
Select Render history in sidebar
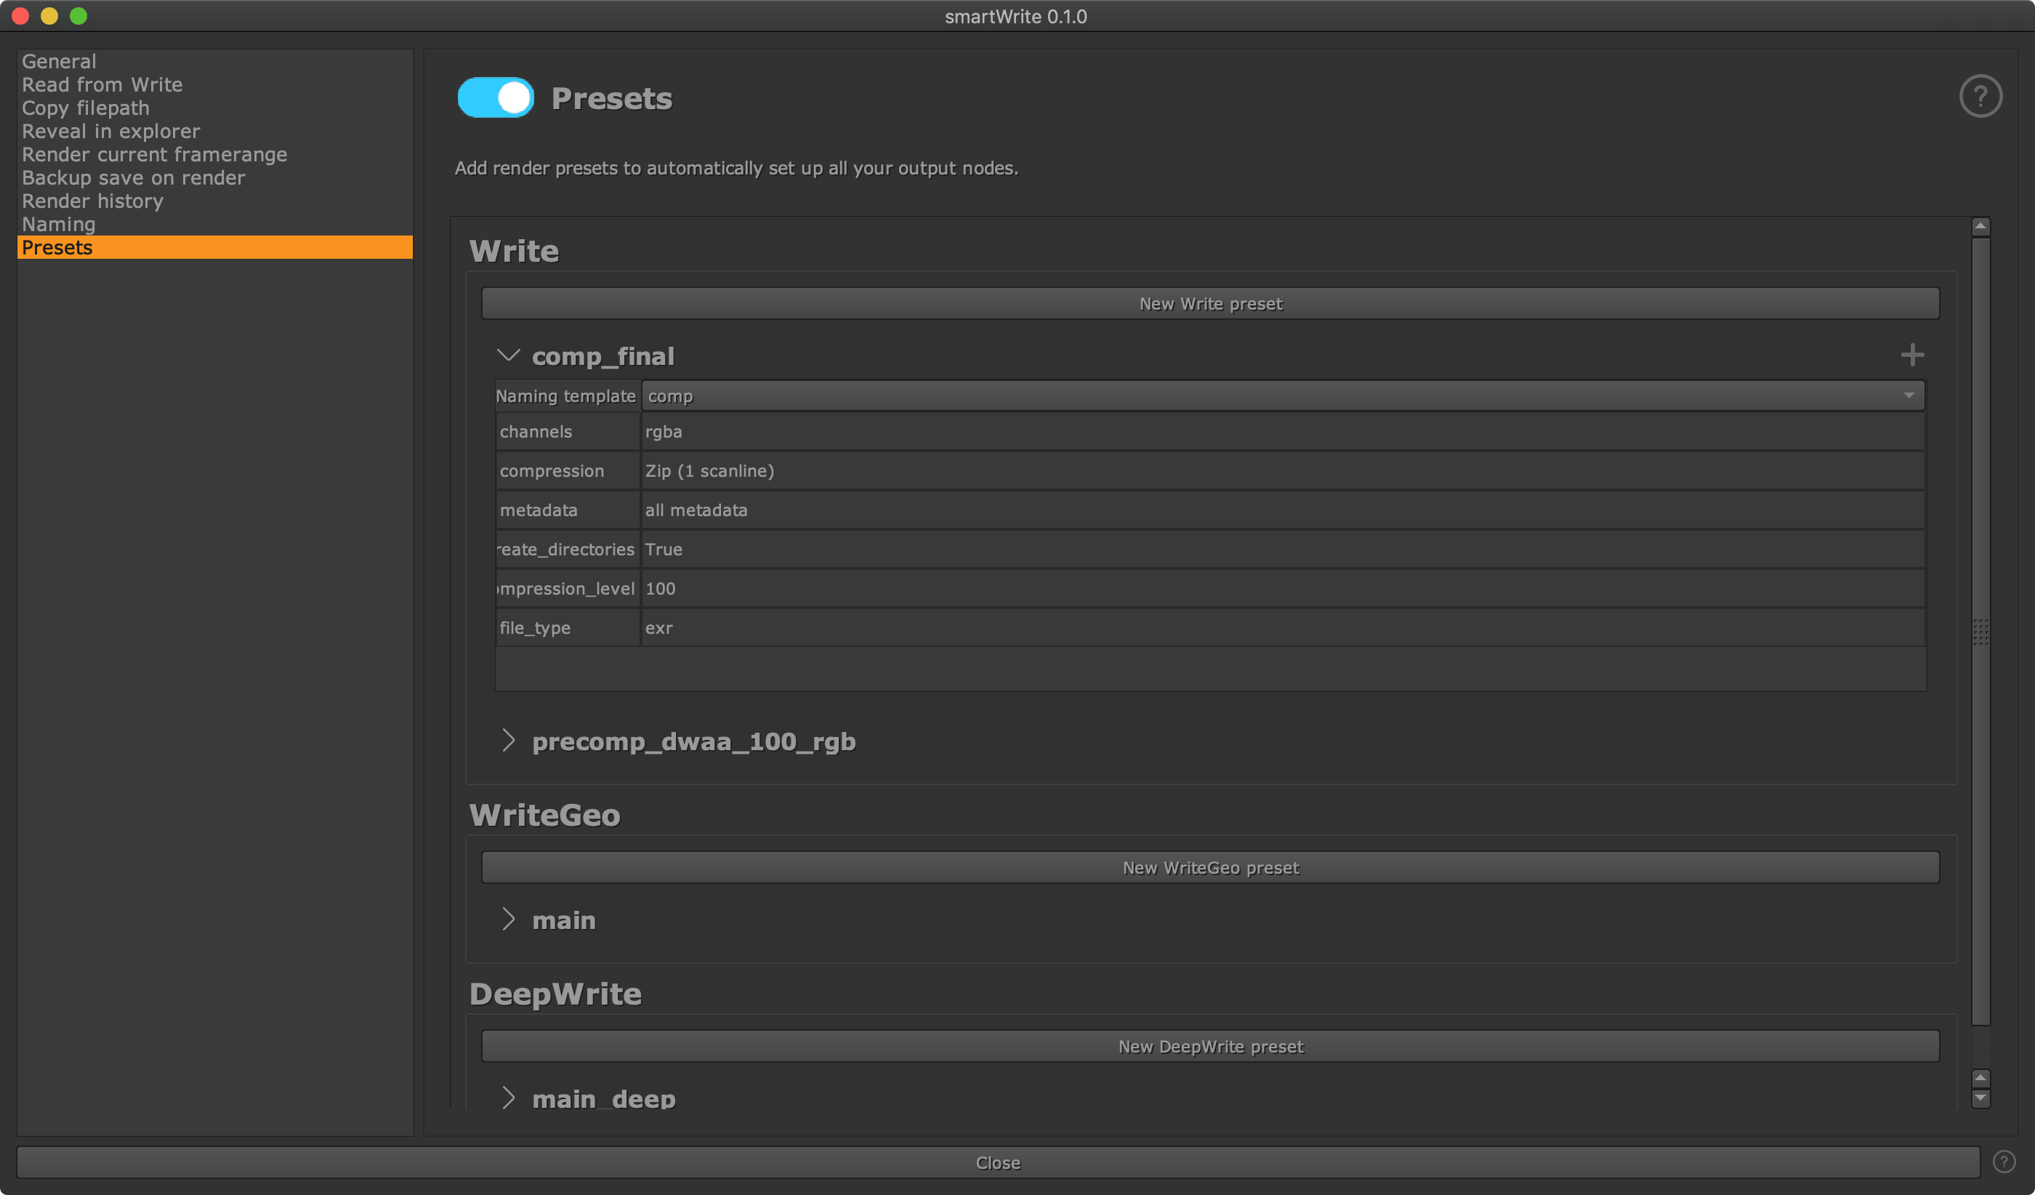coord(92,201)
